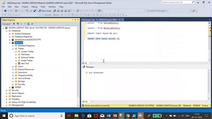The width and height of the screenshot is (212, 119).
Task: Open the Messages pane zoom dropdown
Action: (x=90, y=101)
